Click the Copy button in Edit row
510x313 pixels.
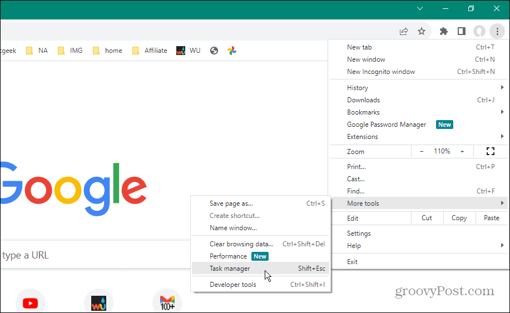point(459,218)
